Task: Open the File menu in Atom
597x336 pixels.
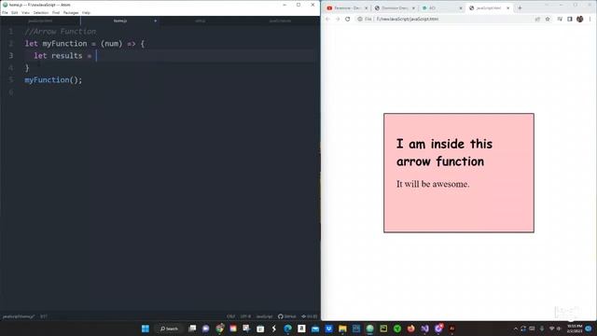Action: tap(5, 12)
